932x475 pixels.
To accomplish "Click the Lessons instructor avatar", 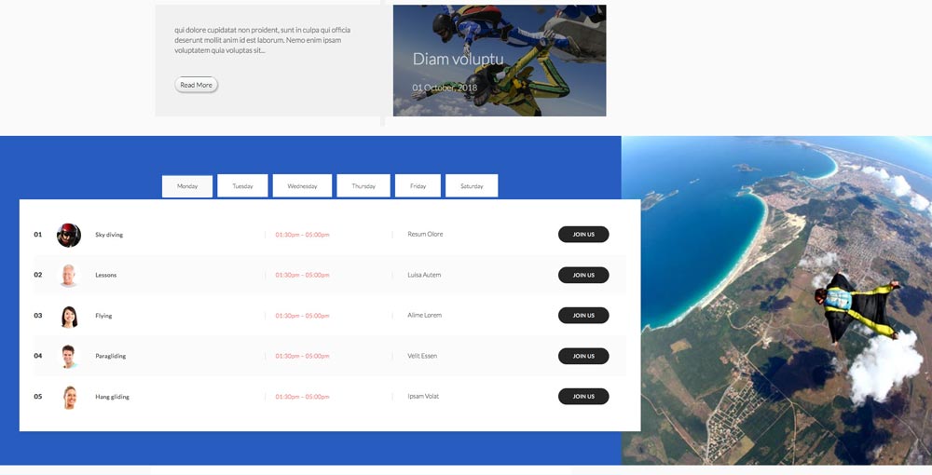I will 69,275.
